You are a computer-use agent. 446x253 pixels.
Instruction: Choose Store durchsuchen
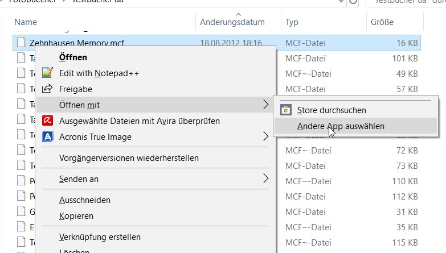tap(332, 110)
